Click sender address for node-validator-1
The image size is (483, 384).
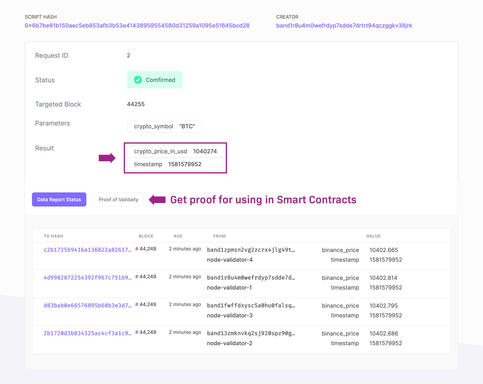click(251, 278)
